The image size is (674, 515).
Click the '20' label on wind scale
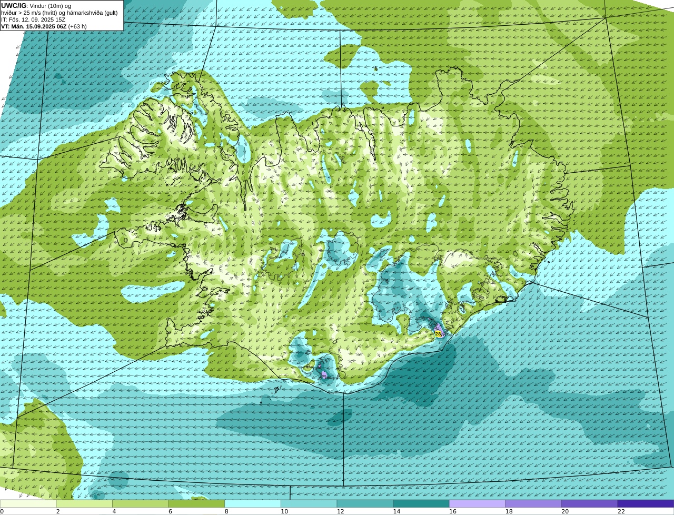pos(565,511)
